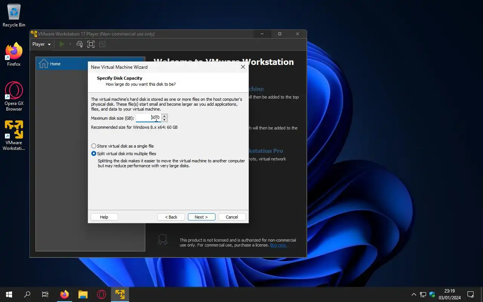Screen dimensions: 483x302
Task: Open the VMware Workstation desktop shortcut
Action: coord(14,136)
